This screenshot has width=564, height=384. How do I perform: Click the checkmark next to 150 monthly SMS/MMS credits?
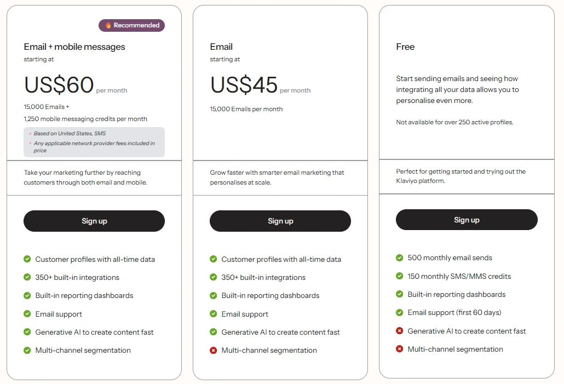[399, 276]
